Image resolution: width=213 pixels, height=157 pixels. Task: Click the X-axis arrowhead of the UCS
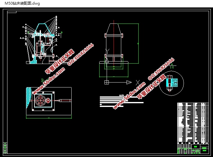(x=129, y=82)
